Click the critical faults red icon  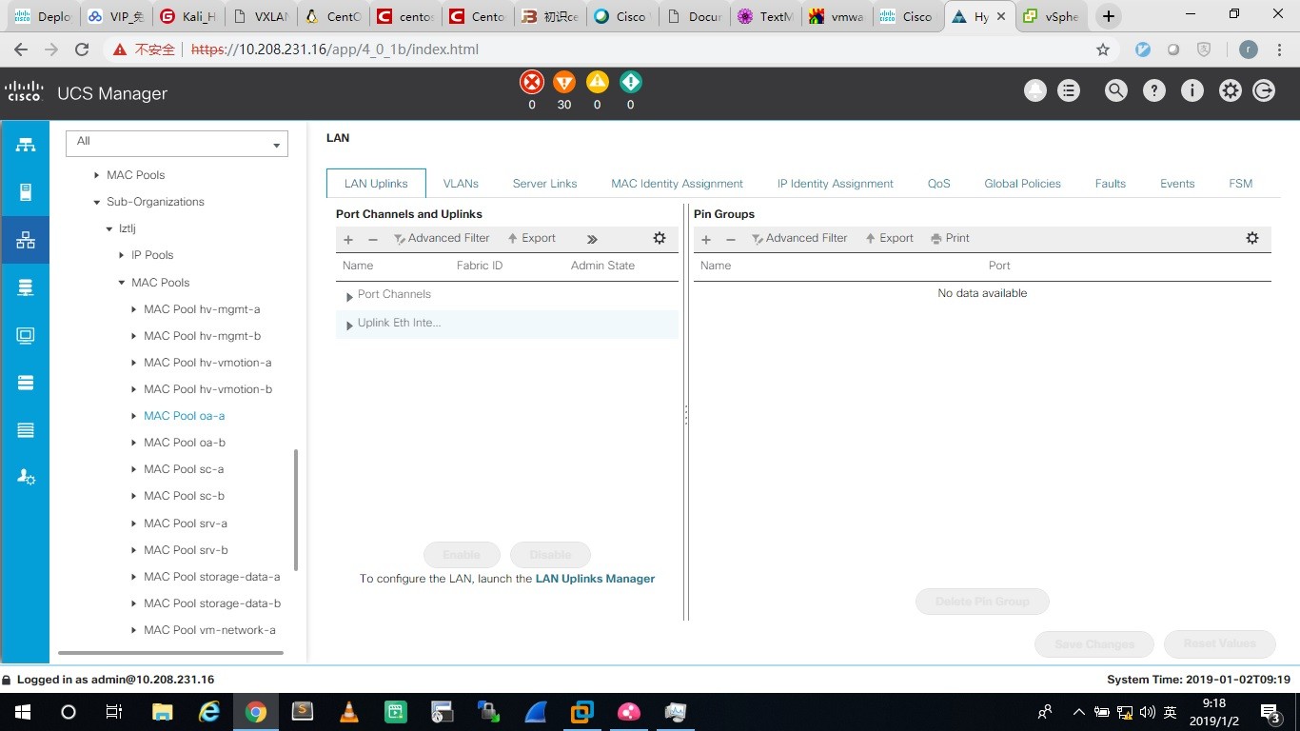(532, 82)
